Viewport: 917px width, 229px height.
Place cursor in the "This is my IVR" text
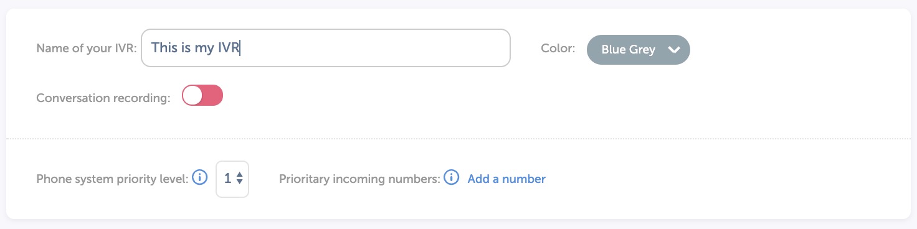[195, 48]
